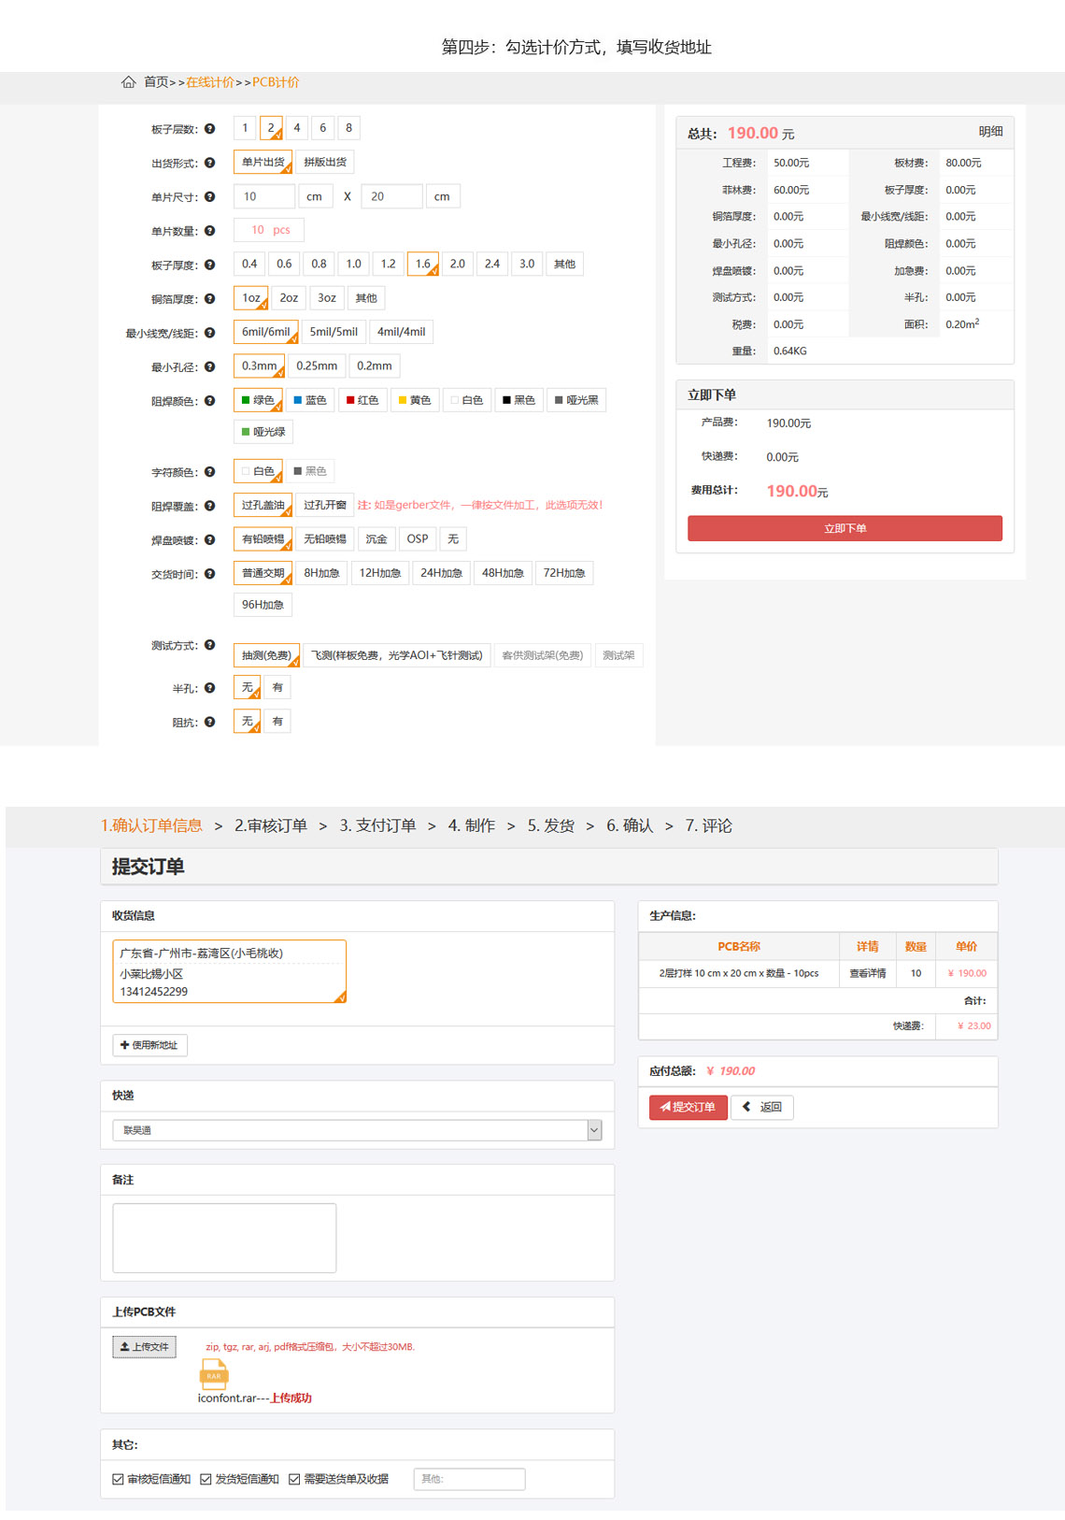This screenshot has width=1065, height=1520.
Task: Click help icon beside 测试方式 label
Action: [x=210, y=645]
